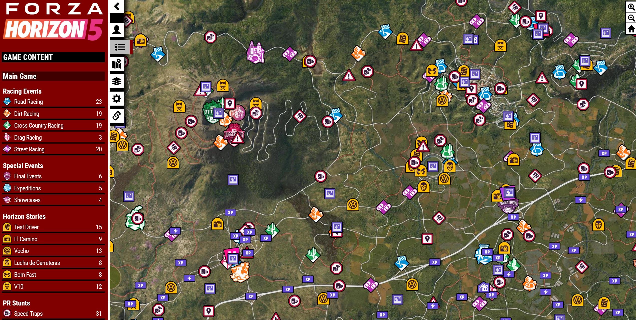Toggle Street Racing markers
This screenshot has width=636, height=320.
(53, 149)
